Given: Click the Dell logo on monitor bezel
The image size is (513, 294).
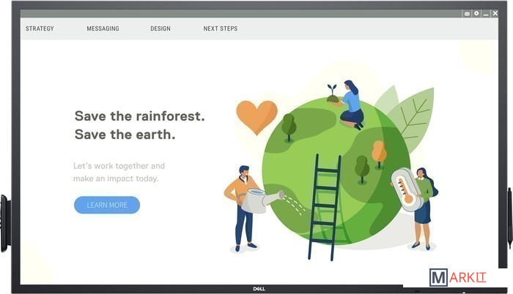Looking at the screenshot, I should click(x=259, y=289).
